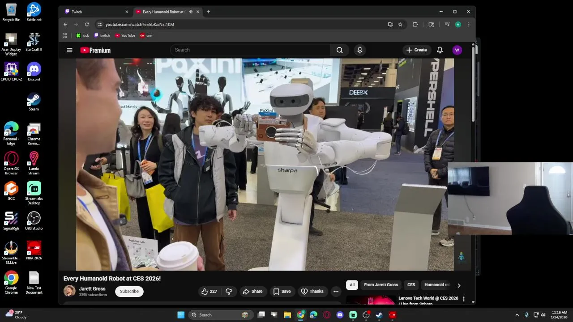Open clock and date panel
Viewport: 573px width, 322px height.
coord(559,315)
